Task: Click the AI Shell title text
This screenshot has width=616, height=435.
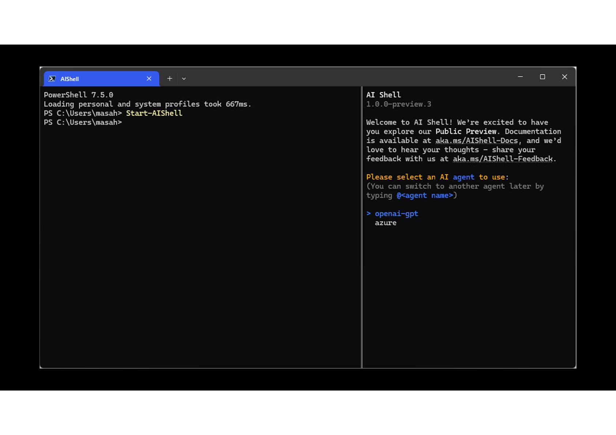Action: click(x=384, y=95)
